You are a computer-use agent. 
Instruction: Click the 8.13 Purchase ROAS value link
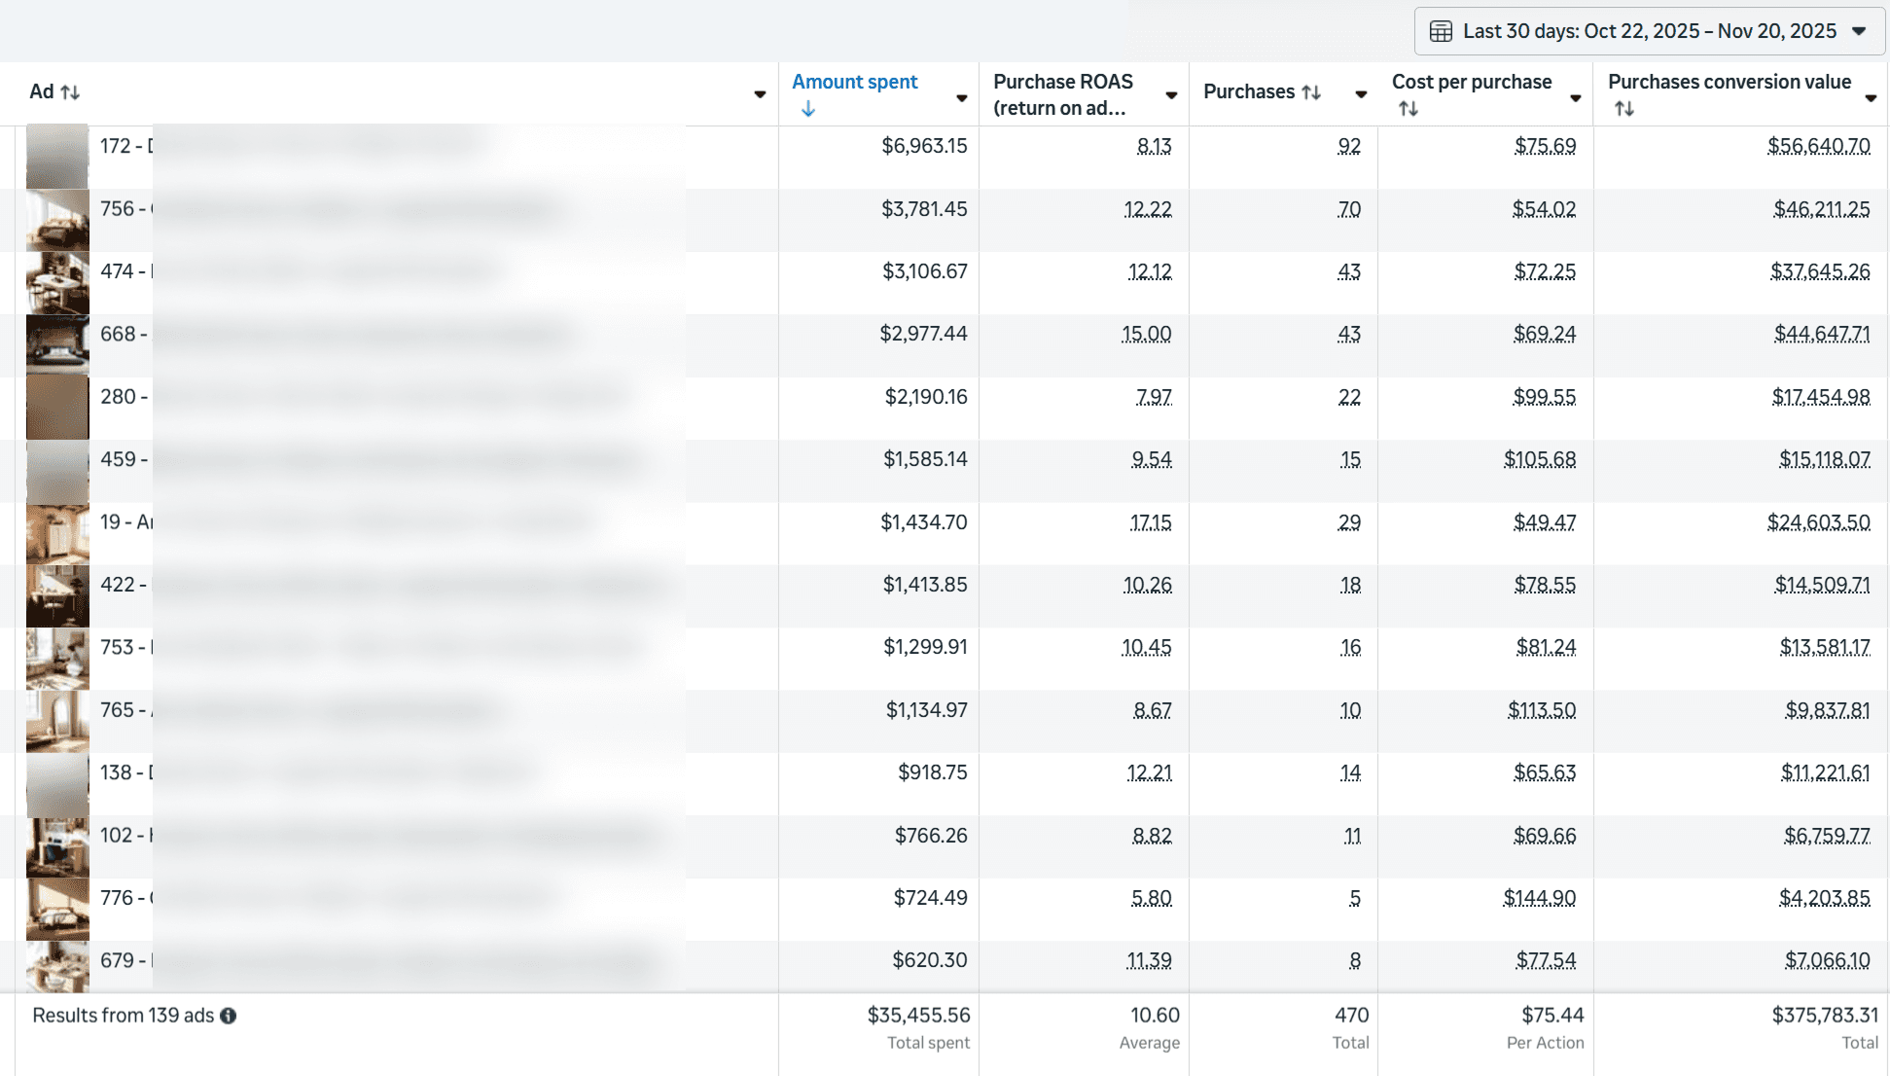tap(1154, 145)
